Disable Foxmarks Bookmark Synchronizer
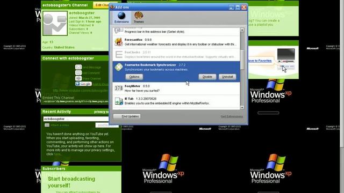344x193 pixels. [x=207, y=77]
